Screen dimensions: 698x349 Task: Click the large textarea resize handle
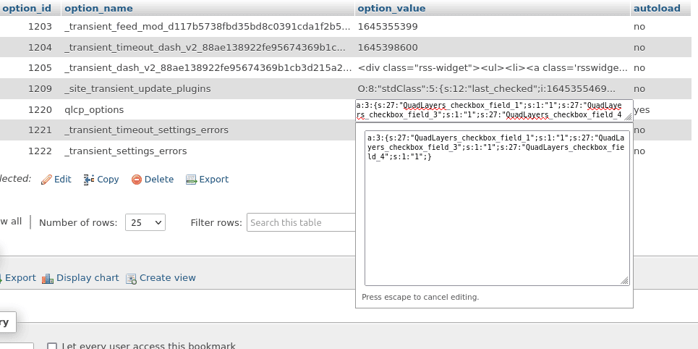(624, 280)
